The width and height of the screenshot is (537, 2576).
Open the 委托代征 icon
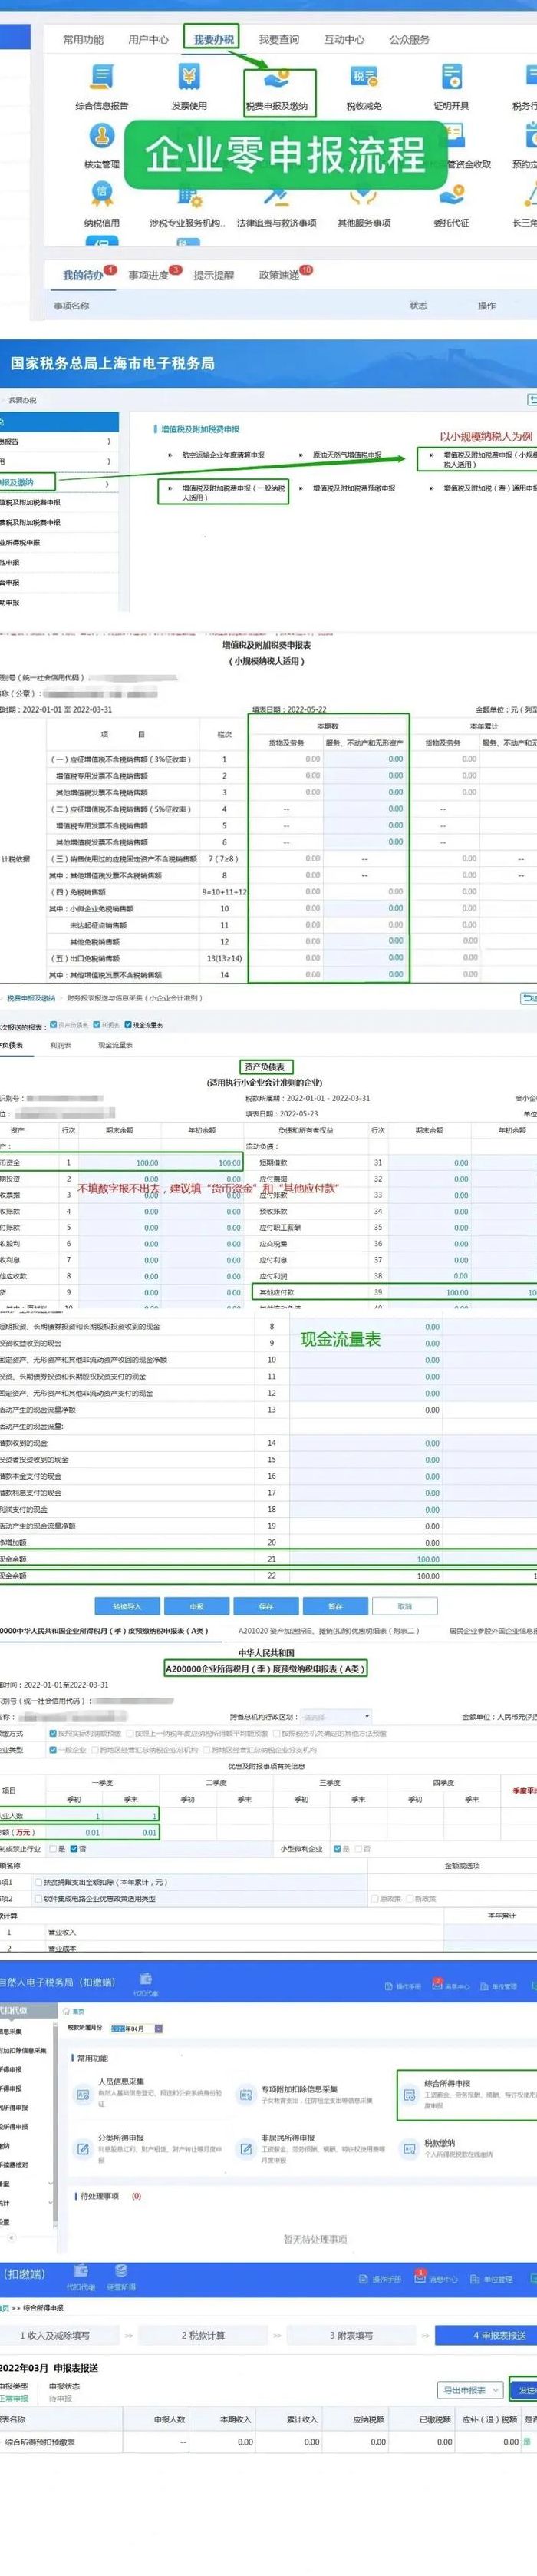(452, 194)
